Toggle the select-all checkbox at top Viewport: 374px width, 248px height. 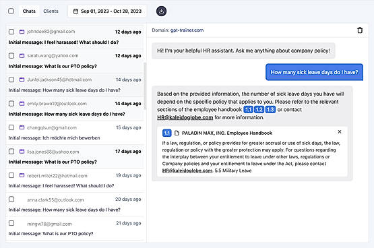point(11,11)
